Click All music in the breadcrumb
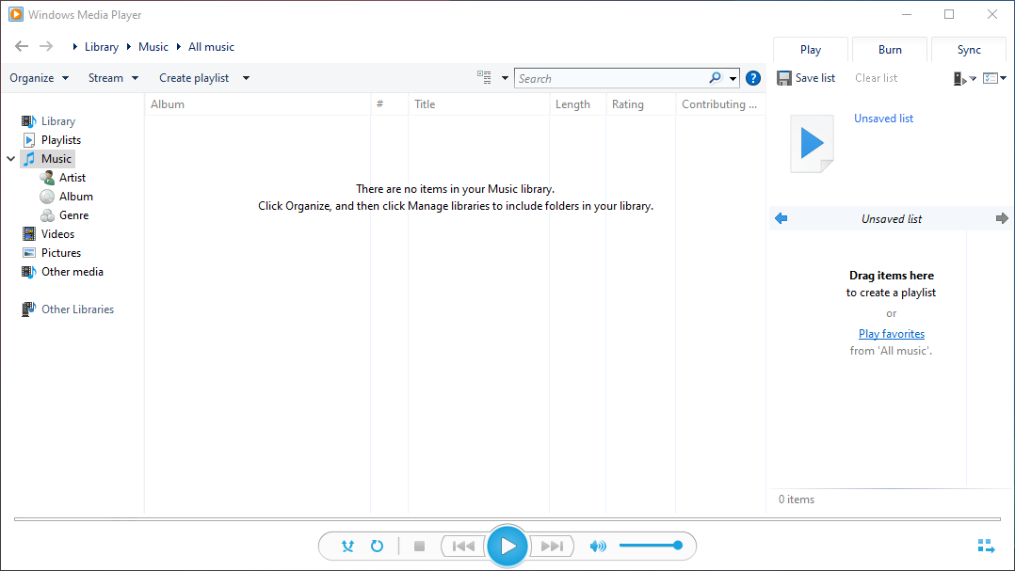The image size is (1015, 571). click(211, 46)
